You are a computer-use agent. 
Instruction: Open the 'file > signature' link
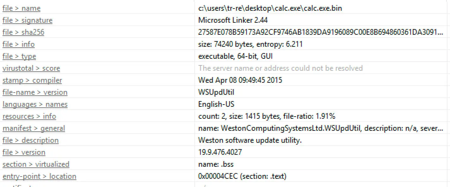tap(27, 21)
